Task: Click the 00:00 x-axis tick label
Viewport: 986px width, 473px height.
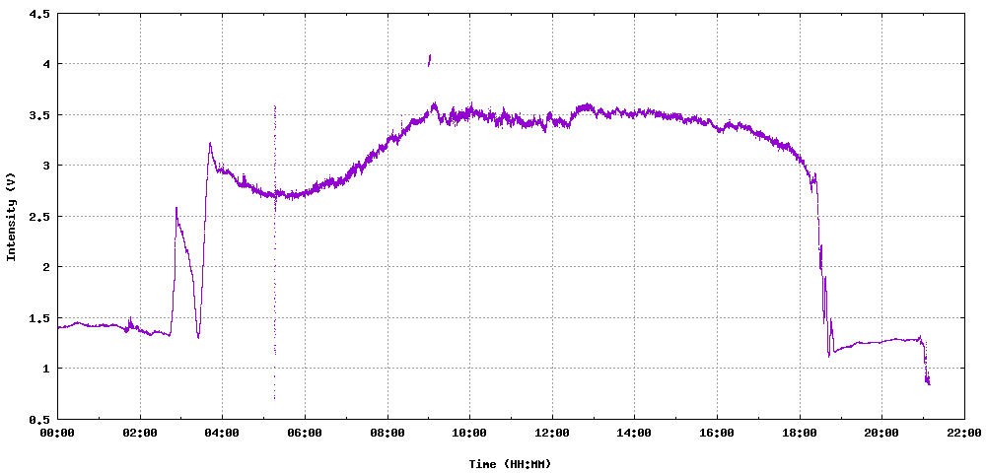Action: (x=57, y=433)
